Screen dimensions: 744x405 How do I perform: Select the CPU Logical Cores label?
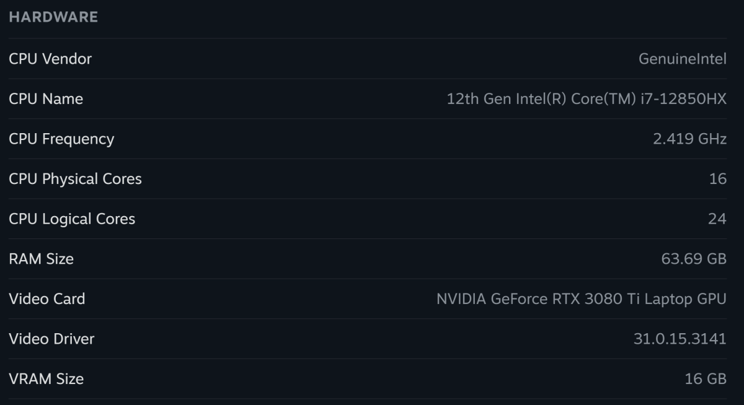tap(72, 219)
